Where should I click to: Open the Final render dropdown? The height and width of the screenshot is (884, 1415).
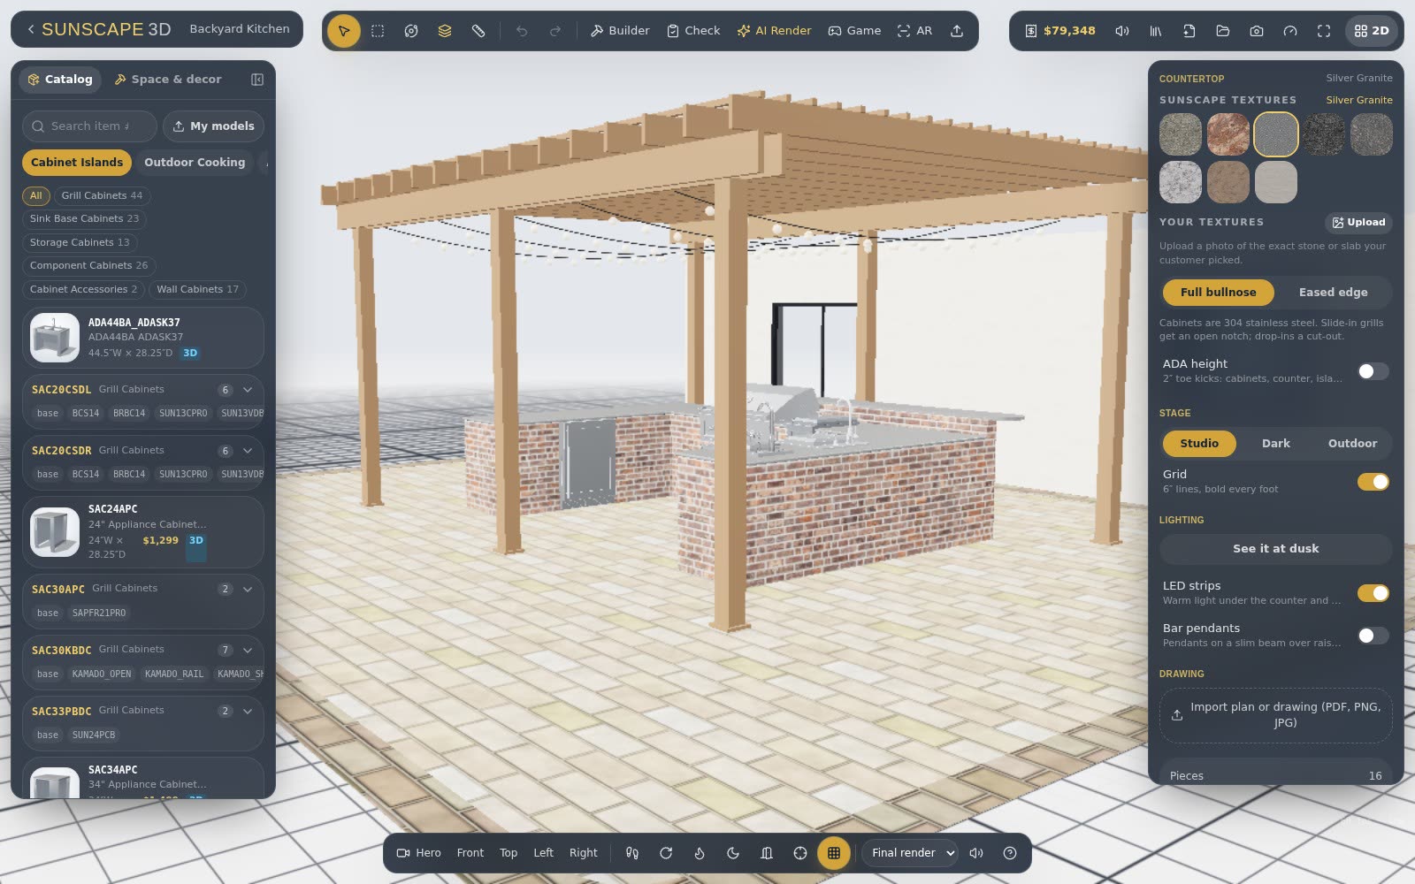(911, 853)
